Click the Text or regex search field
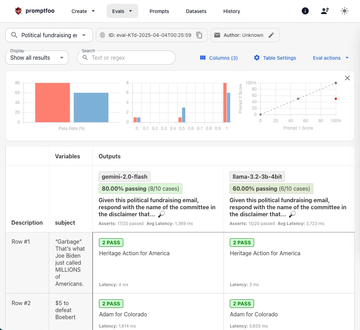 [x=126, y=58]
